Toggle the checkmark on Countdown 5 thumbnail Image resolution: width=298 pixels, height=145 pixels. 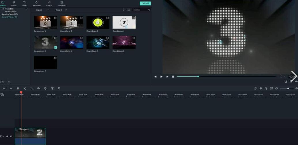coord(56,47)
